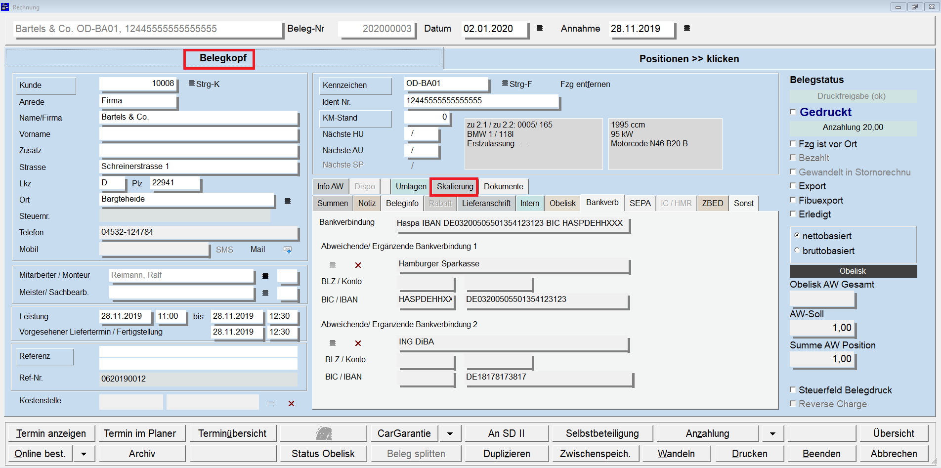Open the list icon beside Ort field
The image size is (941, 468).
288,201
